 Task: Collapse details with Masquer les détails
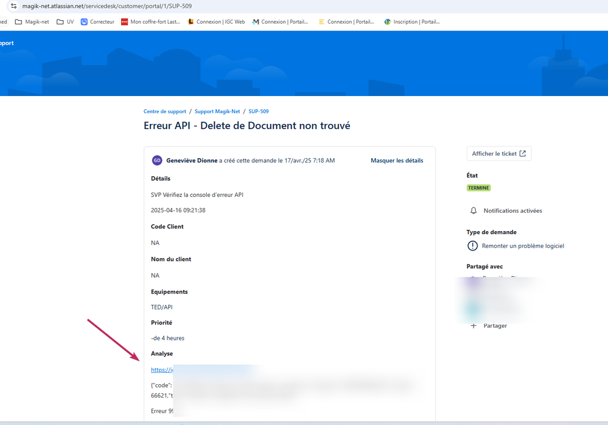397,161
